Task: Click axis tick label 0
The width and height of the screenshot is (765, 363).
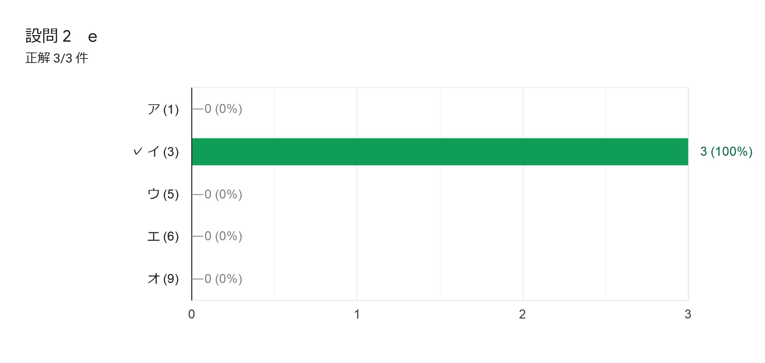Action: [x=192, y=314]
